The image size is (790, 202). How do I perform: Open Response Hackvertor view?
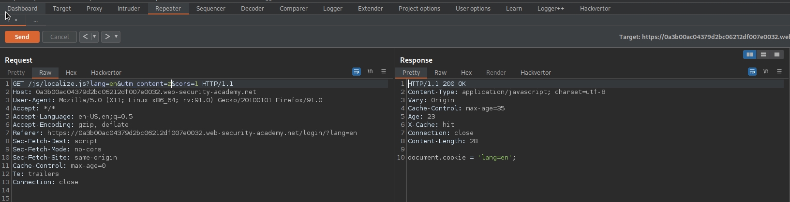[536, 72]
